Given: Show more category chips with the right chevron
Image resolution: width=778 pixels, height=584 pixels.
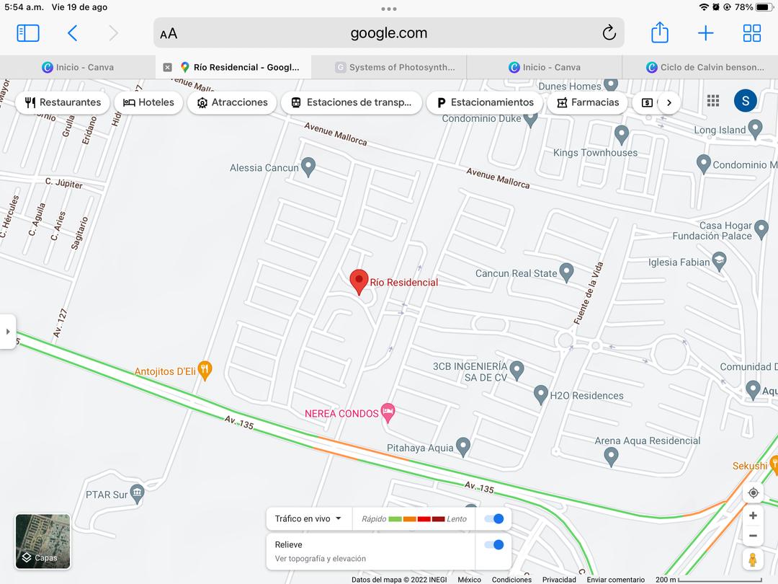Looking at the screenshot, I should tap(669, 102).
